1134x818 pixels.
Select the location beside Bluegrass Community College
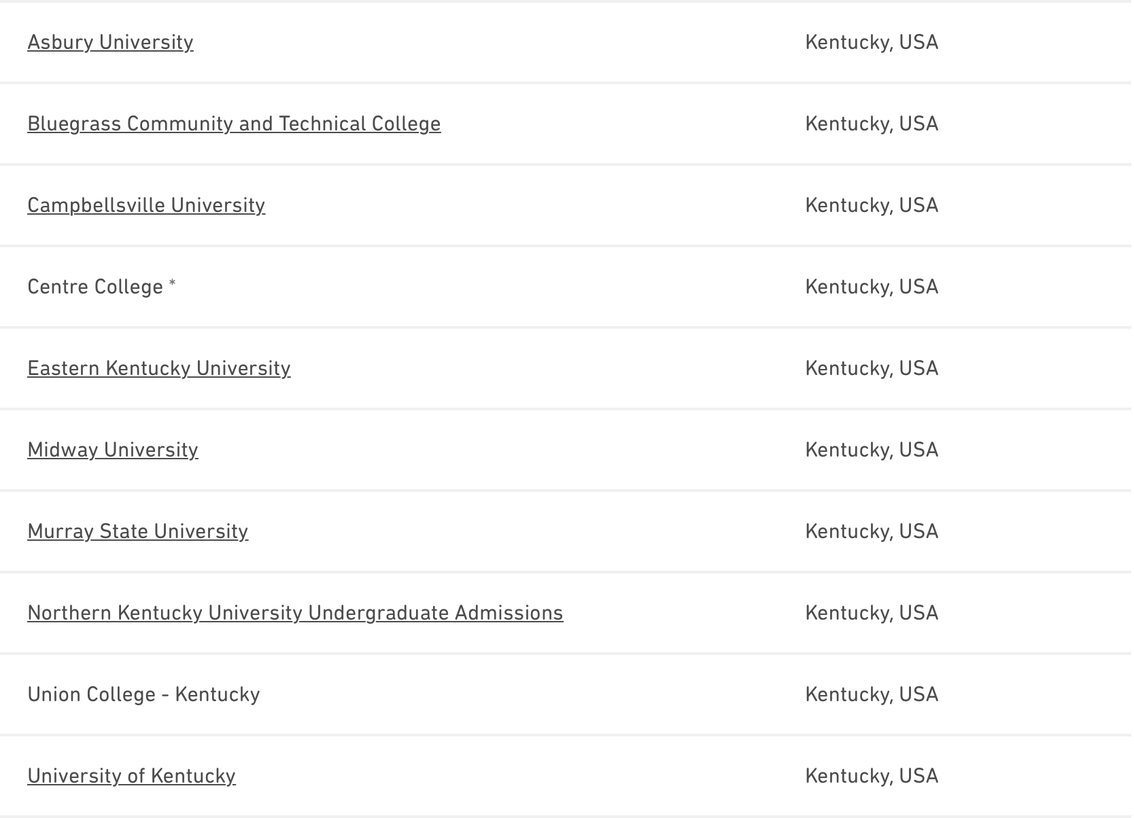(x=872, y=124)
